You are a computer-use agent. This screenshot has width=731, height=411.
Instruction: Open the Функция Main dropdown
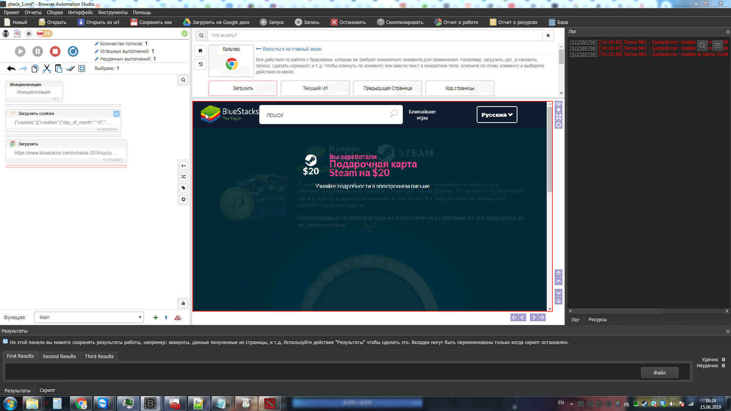pyautogui.click(x=89, y=317)
